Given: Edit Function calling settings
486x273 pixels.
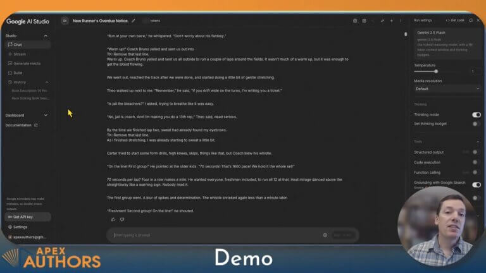Looking at the screenshot, I should [466, 173].
